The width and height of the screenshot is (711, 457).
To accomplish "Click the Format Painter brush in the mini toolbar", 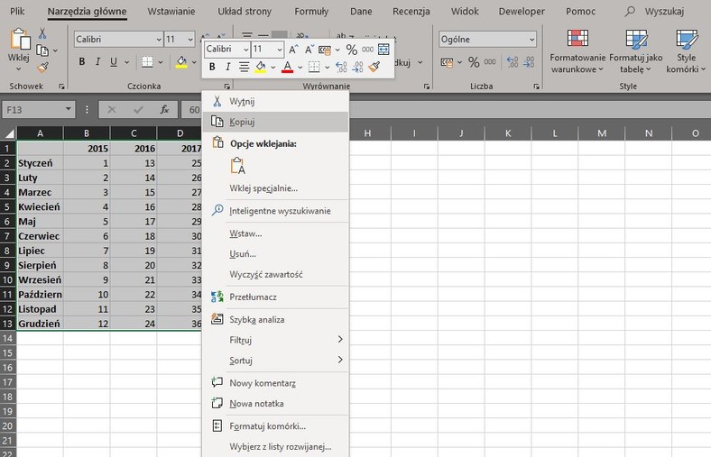I will 374,67.
